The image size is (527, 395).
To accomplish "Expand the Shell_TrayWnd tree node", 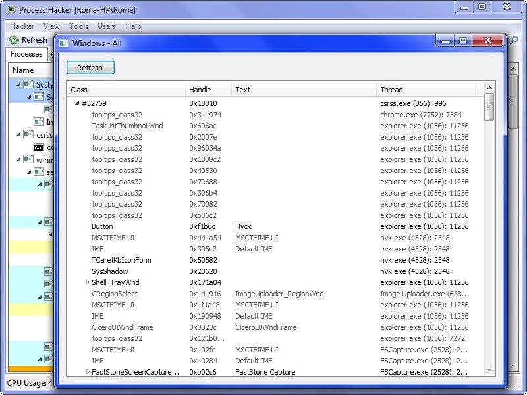I will pyautogui.click(x=88, y=282).
